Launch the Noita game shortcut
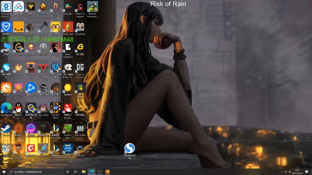This screenshot has width=312, height=175. (x=55, y=8)
